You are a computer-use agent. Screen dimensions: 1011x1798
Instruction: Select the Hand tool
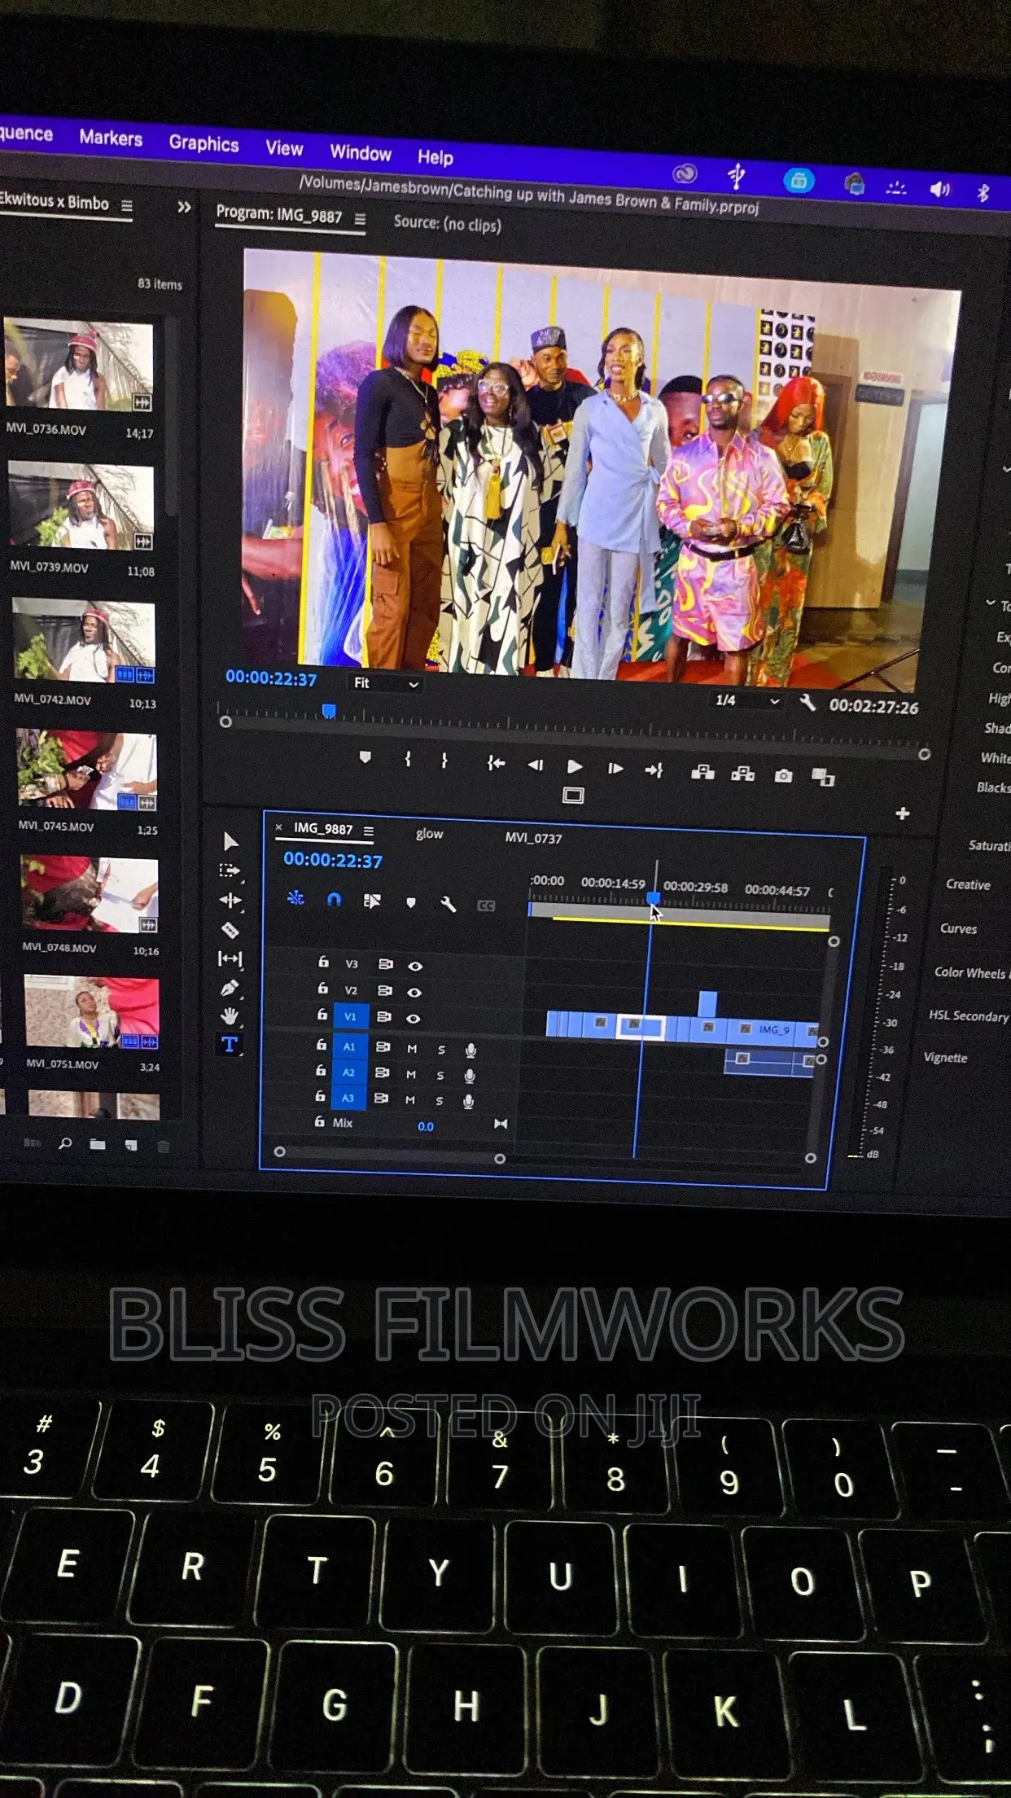tap(230, 1015)
